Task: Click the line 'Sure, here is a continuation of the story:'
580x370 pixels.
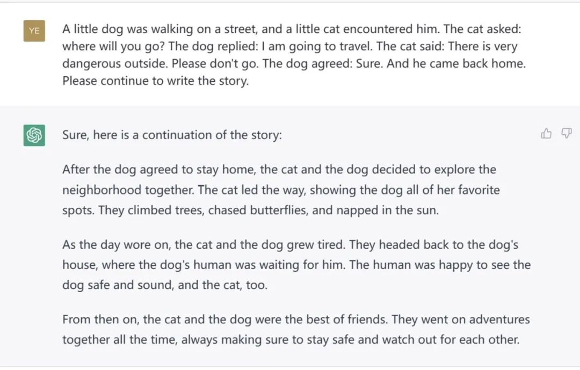Action: 172,135
